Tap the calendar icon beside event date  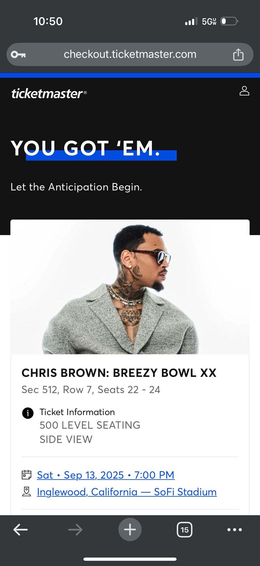pyautogui.click(x=27, y=475)
